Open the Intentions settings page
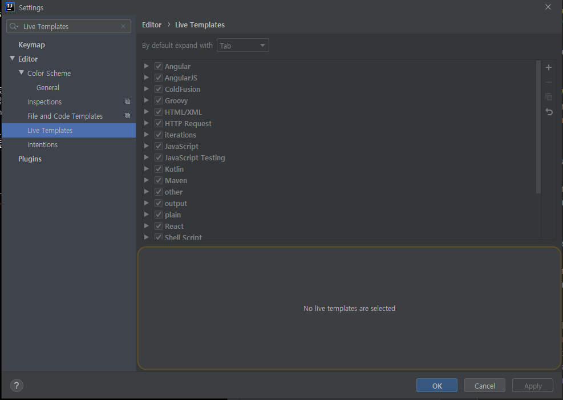Viewport: 563px width, 400px height. (42, 145)
